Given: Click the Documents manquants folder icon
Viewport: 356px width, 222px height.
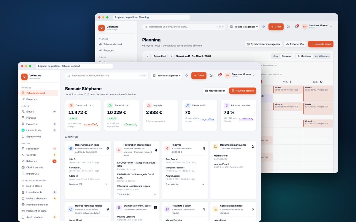Looking at the screenshot, I should pos(216,147).
